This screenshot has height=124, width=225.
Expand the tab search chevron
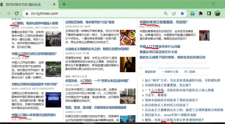pos(190,4)
